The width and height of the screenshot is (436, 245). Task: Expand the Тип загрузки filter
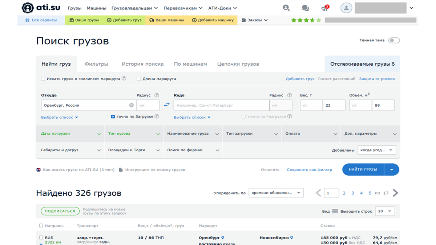click(x=252, y=134)
